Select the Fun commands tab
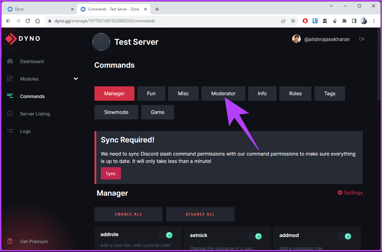The height and width of the screenshot is (252, 382). click(151, 93)
